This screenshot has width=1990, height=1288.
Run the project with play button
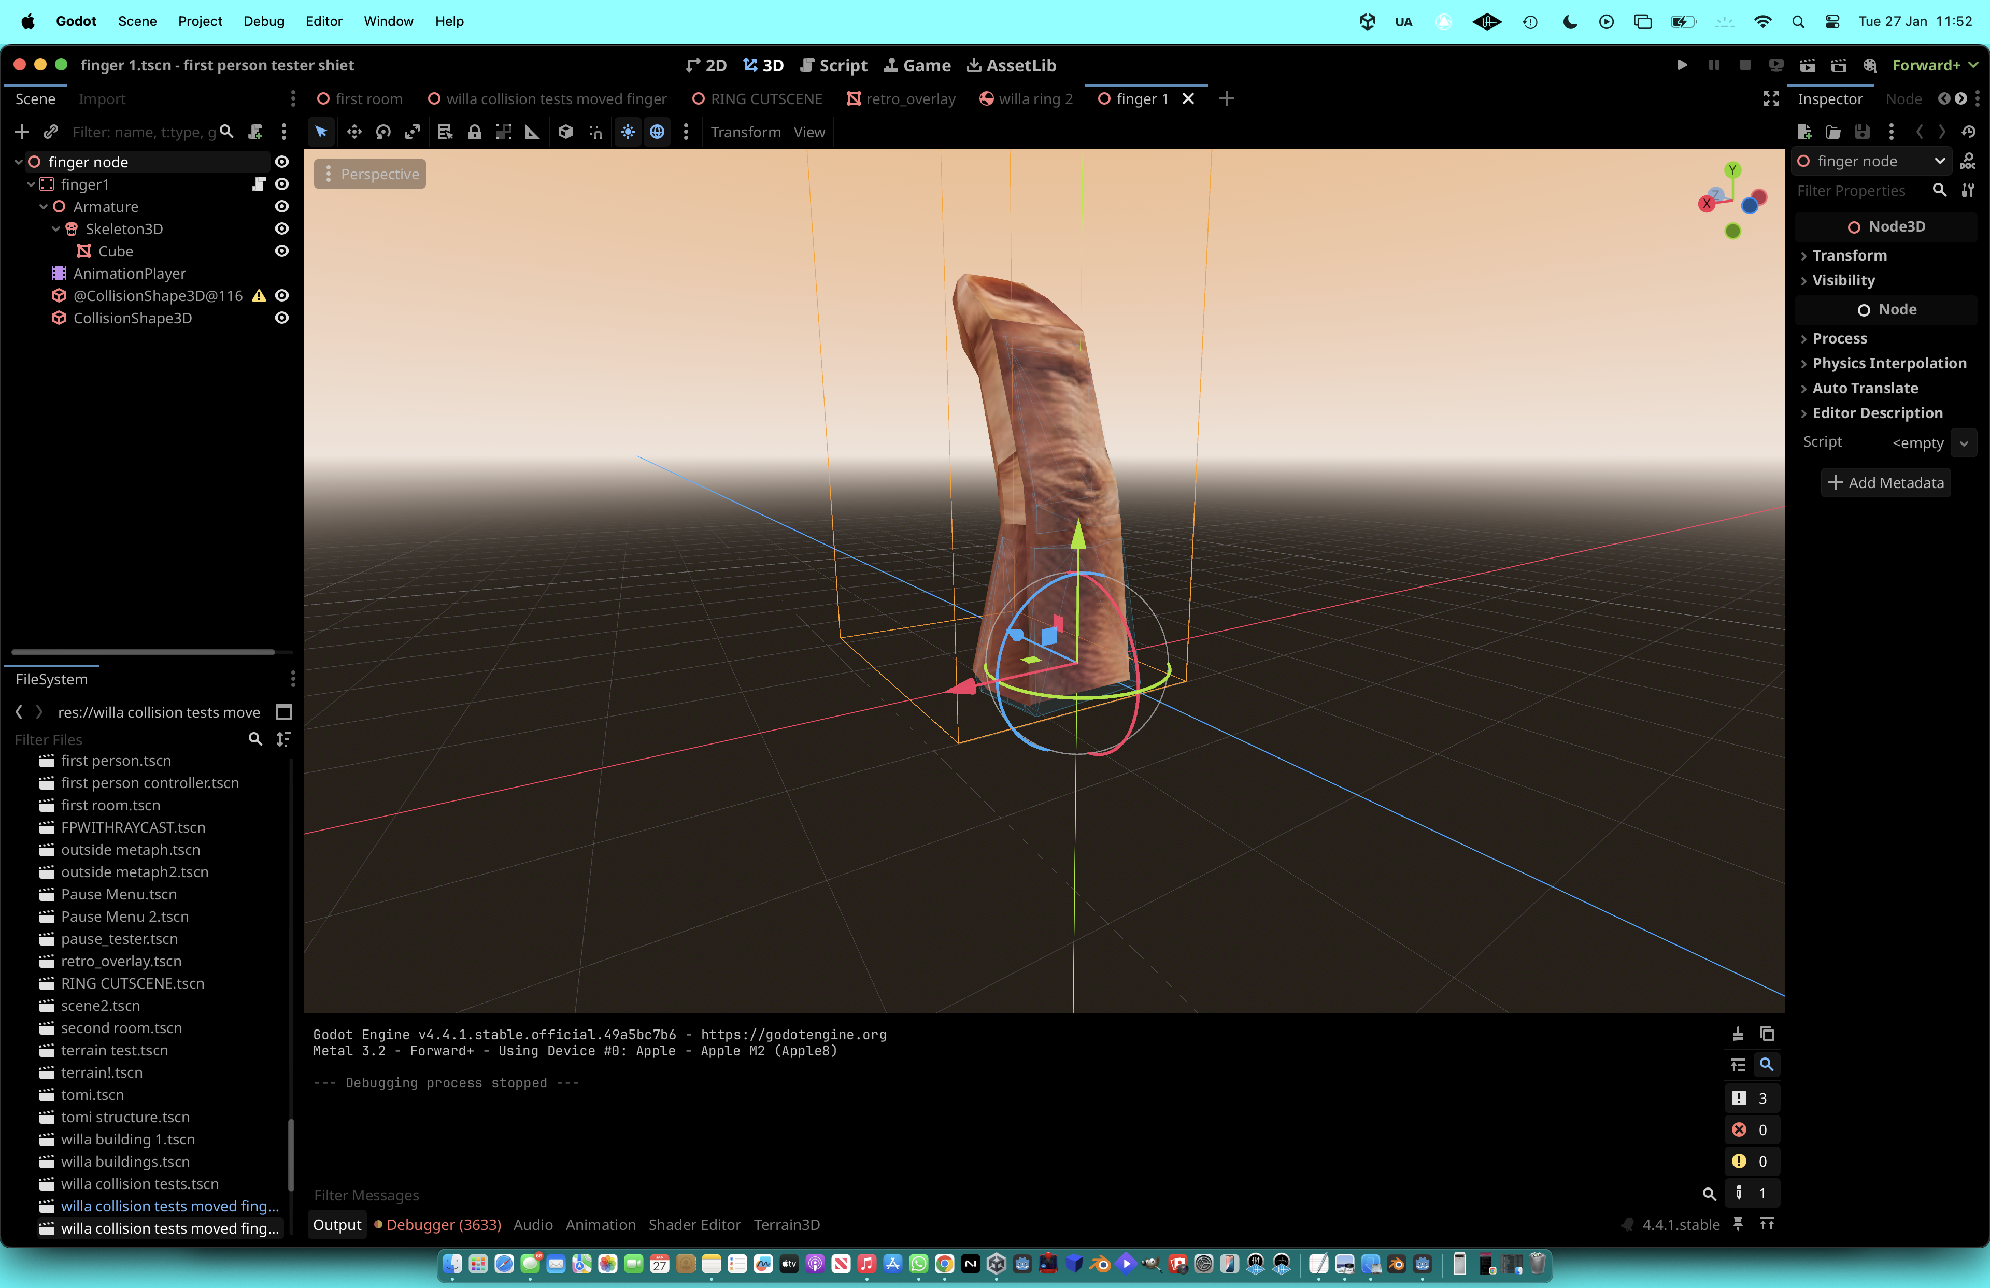pyautogui.click(x=1682, y=65)
